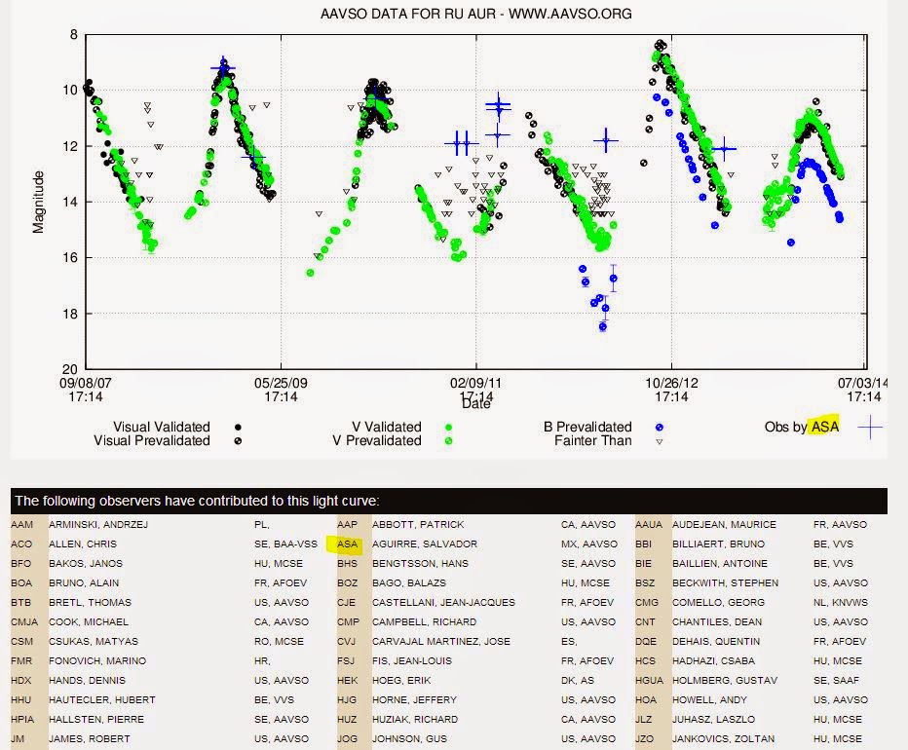Click the Magnitude axis label
908x750 pixels.
click(x=38, y=203)
